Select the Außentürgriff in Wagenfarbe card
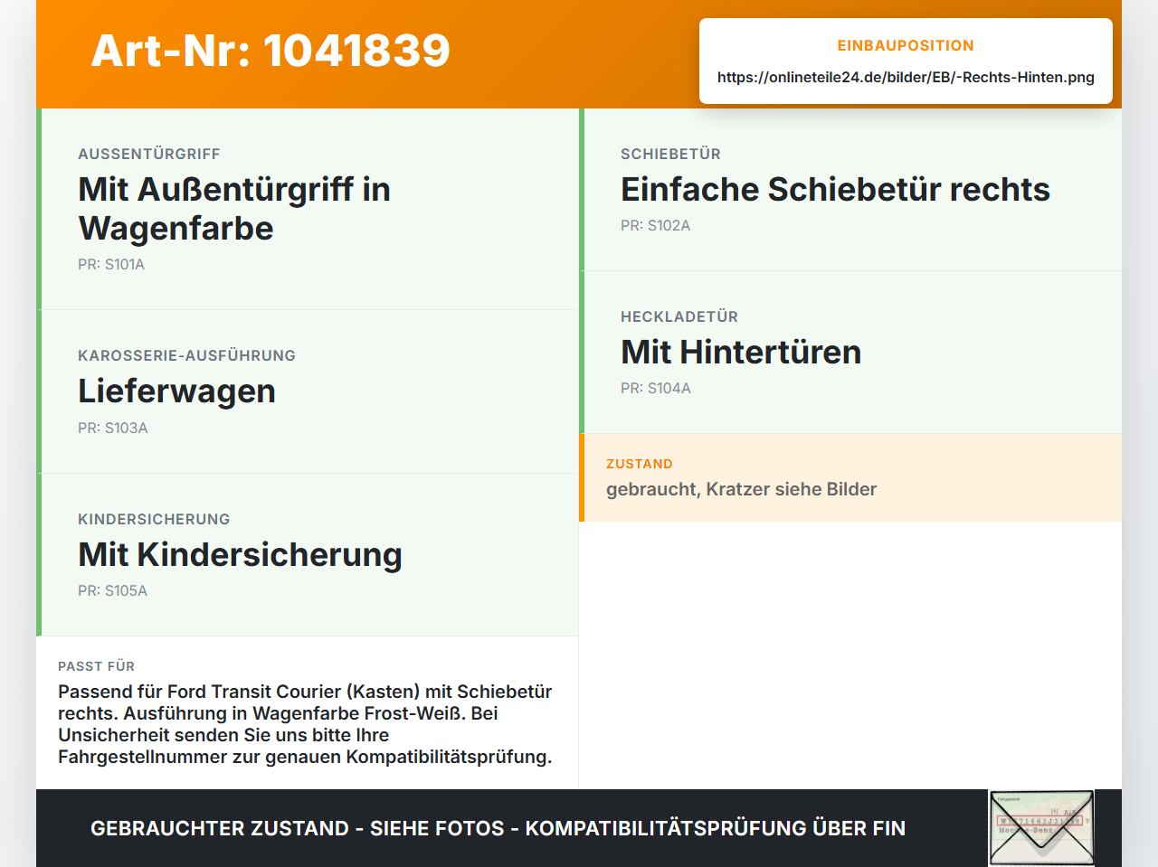The image size is (1158, 867). [308, 209]
